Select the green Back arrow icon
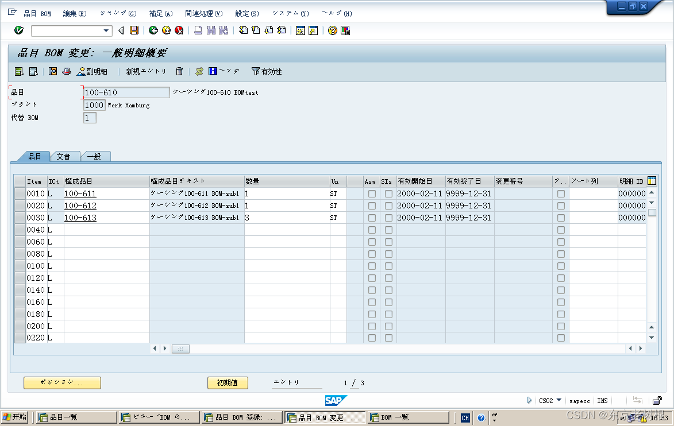 (153, 30)
